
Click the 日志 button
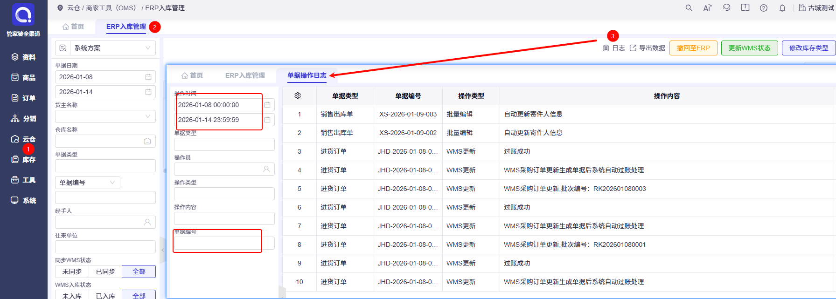click(614, 48)
